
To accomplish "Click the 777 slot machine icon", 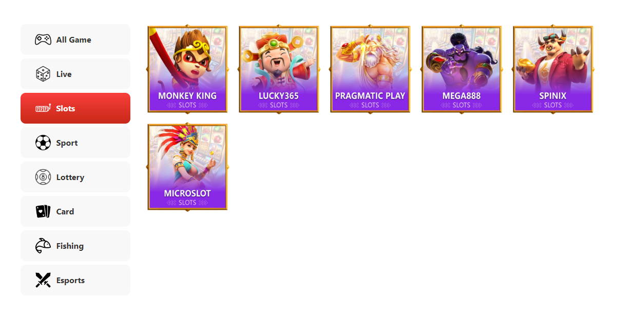I will click(43, 108).
